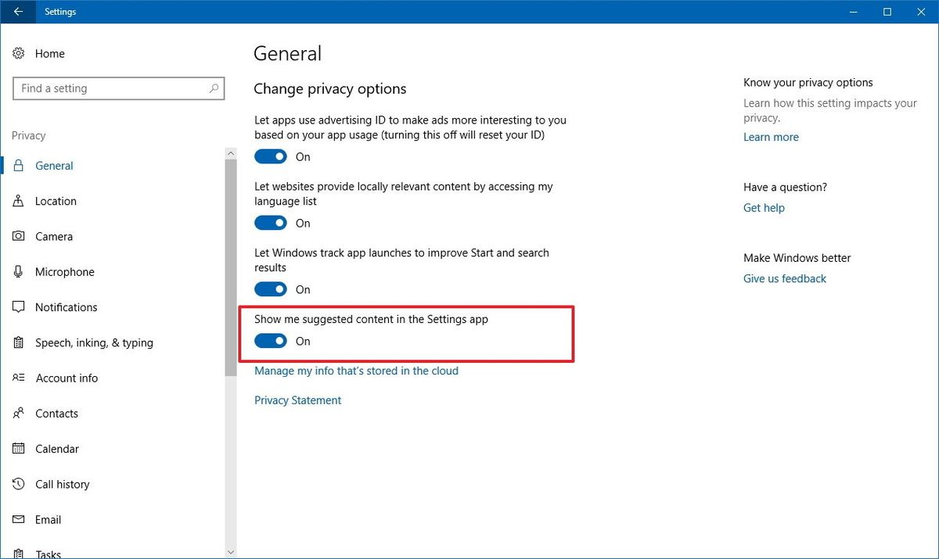The image size is (939, 559).
Task: Toggle off the advertising ID setting
Action: pos(270,156)
